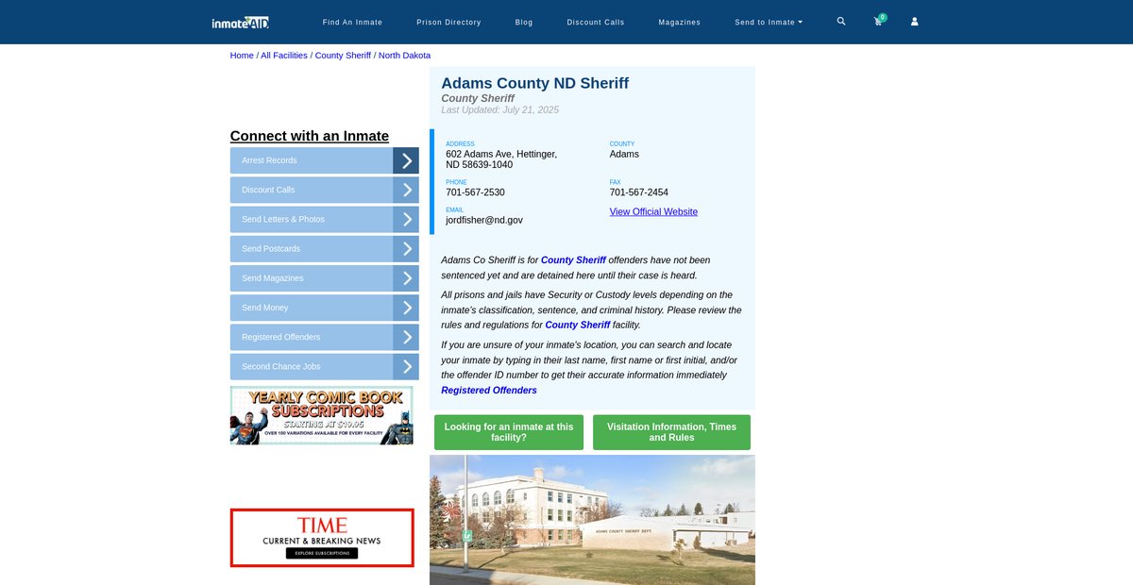The image size is (1133, 585).
Task: Open the InmateAid logo home link
Action: pyautogui.click(x=241, y=22)
